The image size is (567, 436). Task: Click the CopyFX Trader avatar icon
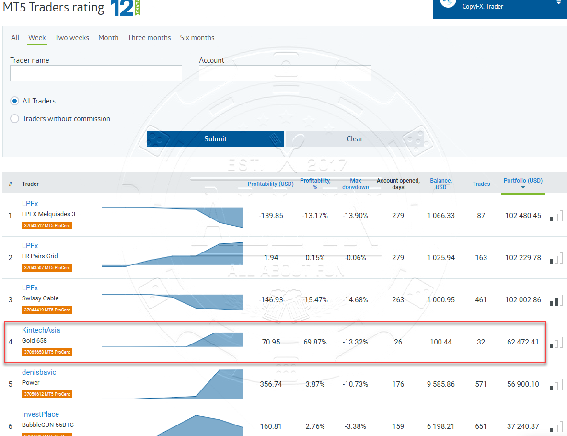click(x=448, y=3)
